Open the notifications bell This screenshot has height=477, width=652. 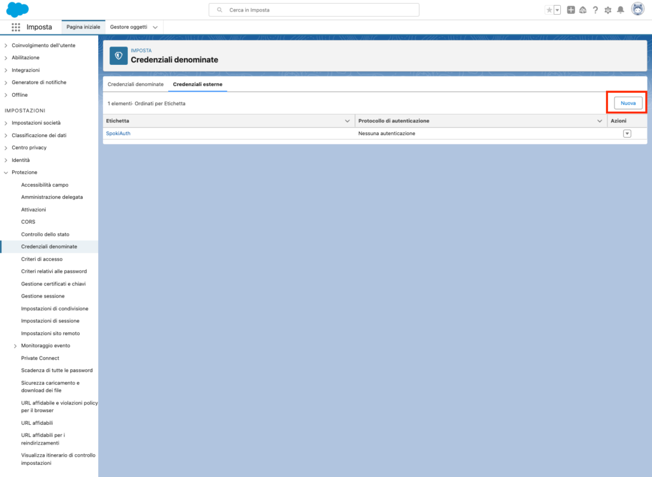click(620, 10)
